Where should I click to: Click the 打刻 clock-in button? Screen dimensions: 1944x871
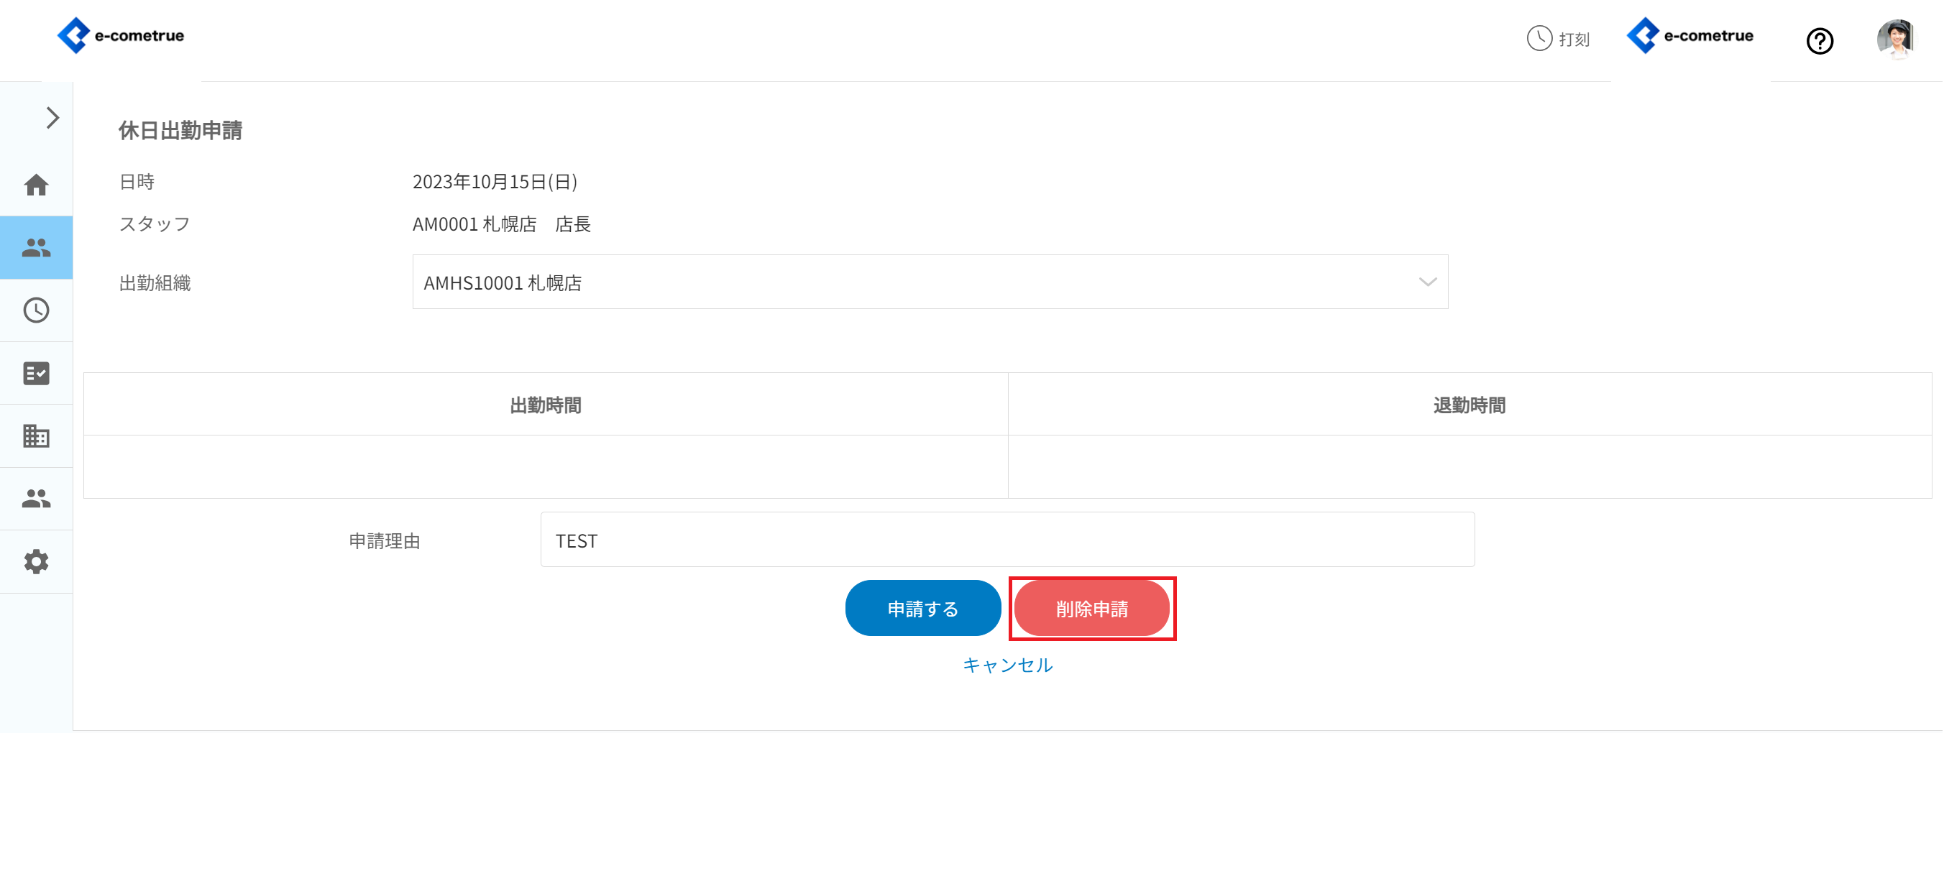(1559, 39)
